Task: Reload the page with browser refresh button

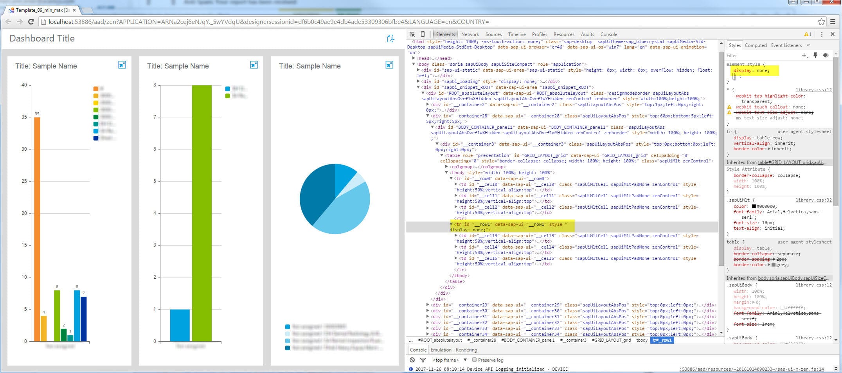Action: pos(31,22)
